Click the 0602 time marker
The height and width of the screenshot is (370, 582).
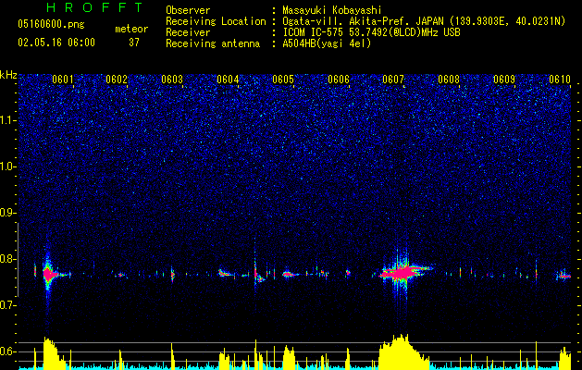click(117, 80)
